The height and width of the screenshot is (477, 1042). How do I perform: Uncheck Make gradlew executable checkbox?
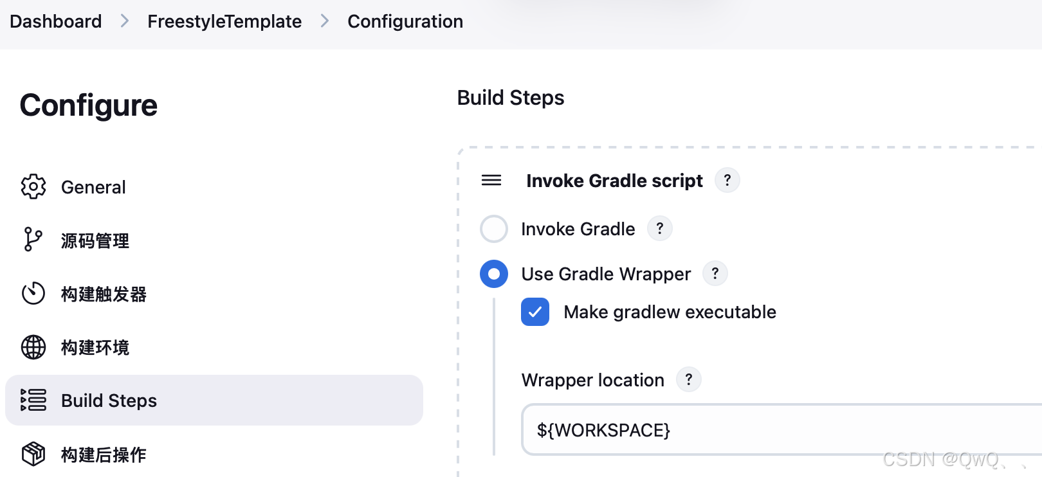pyautogui.click(x=535, y=312)
